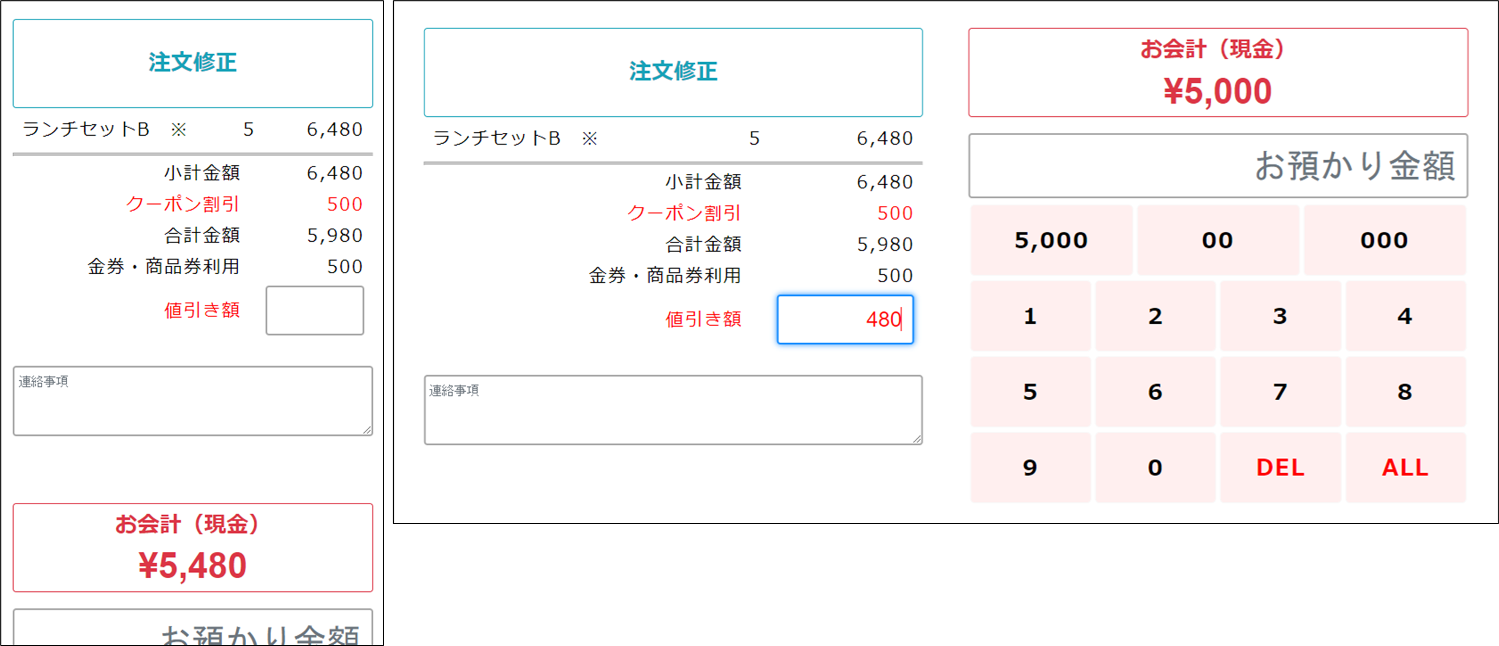Viewport: 1499px width, 646px height.
Task: Click the お預かり金額 input field on the right panel
Action: tap(1218, 166)
